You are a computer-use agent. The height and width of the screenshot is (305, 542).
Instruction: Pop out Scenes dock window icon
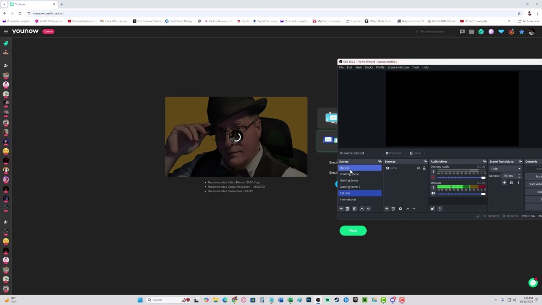(x=379, y=161)
